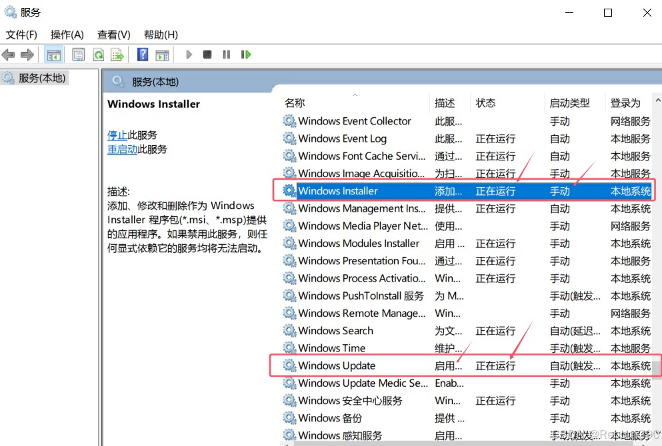Click gear icon of Windows Modules Installer
Image resolution: width=662 pixels, height=446 pixels.
pos(289,243)
